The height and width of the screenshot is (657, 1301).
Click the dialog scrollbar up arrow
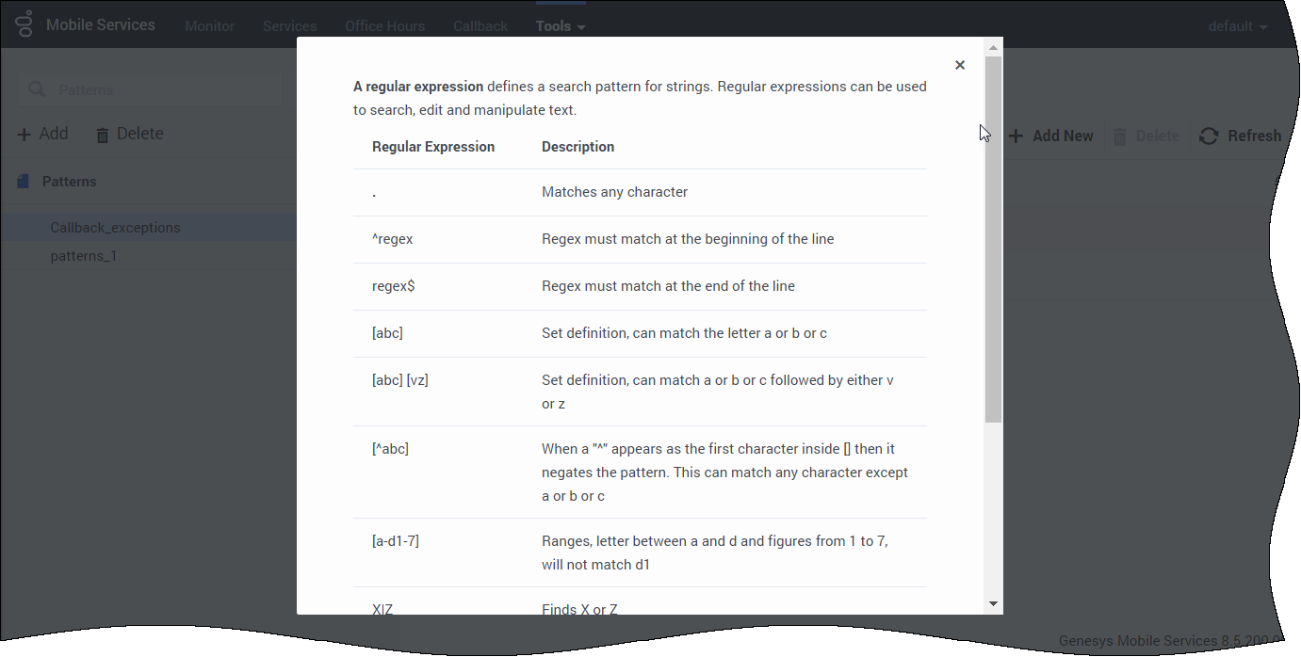993,46
